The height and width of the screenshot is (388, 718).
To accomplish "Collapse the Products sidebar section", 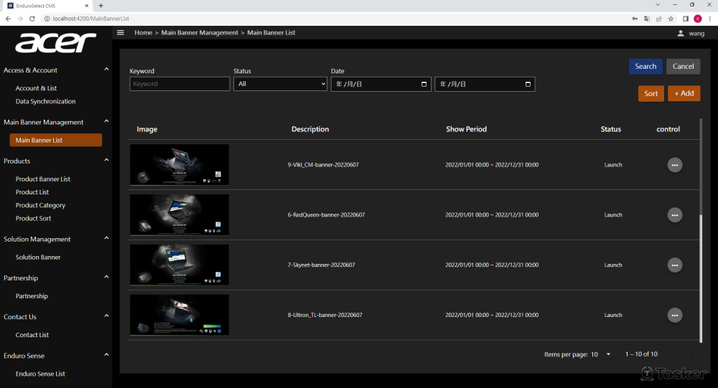I will (106, 161).
